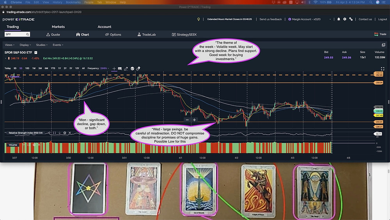Click the 244.91 price level marker
This screenshot has height=220, width=390.
(378, 122)
